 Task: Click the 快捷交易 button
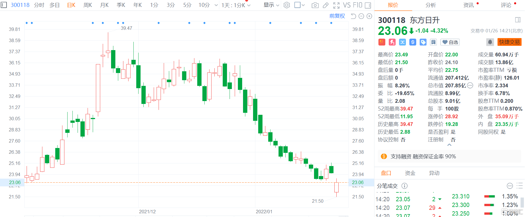click(509, 42)
